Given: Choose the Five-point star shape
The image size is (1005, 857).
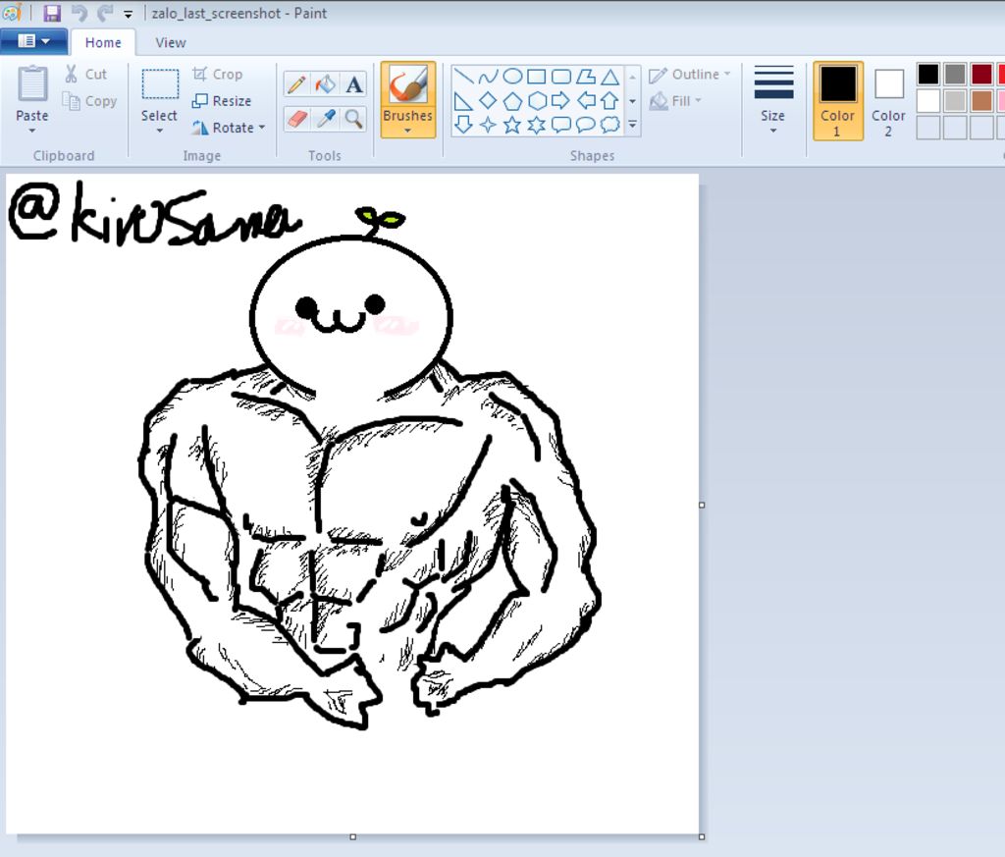Looking at the screenshot, I should 512,125.
